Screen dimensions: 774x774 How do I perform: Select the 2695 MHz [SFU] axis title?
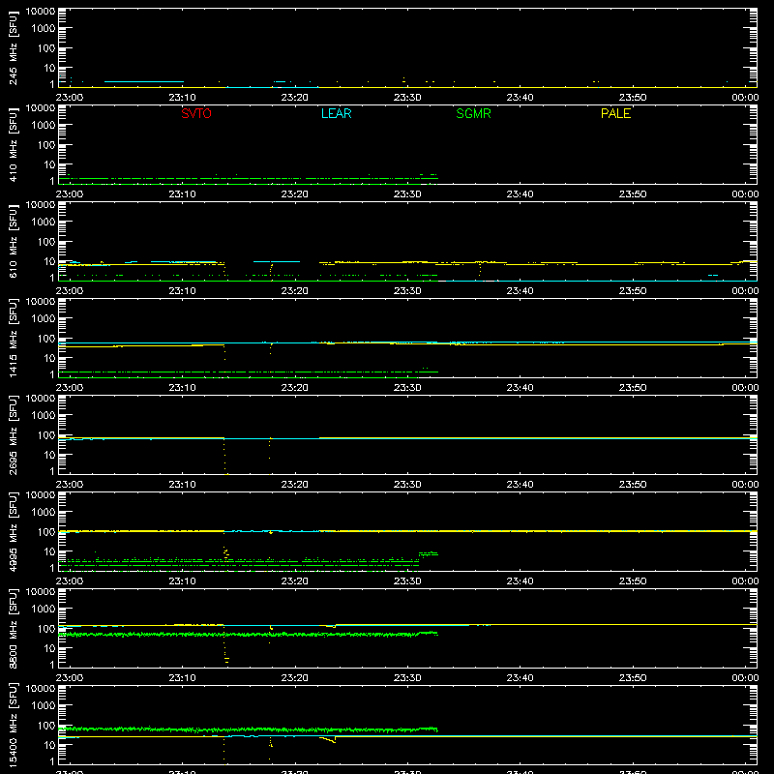13,434
